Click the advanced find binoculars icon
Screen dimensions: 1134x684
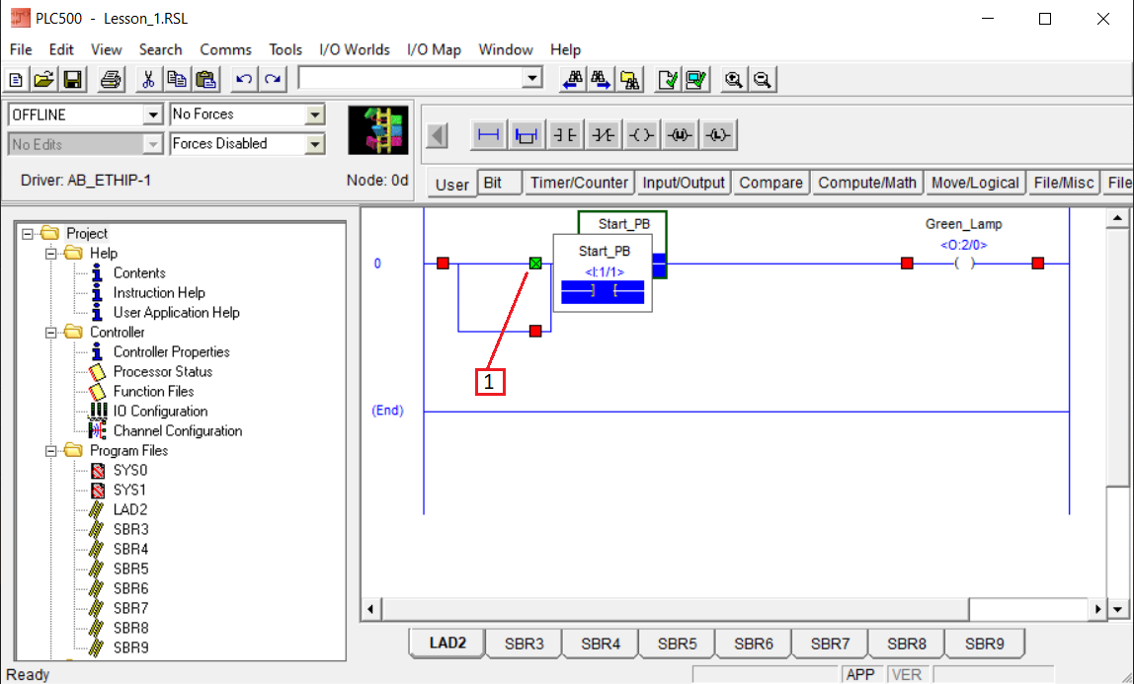click(629, 79)
